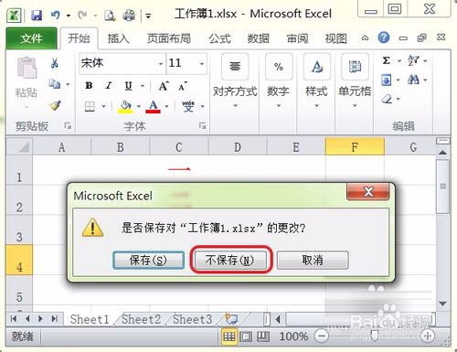
Task: Click the Format Painter brush icon
Action: [55, 105]
